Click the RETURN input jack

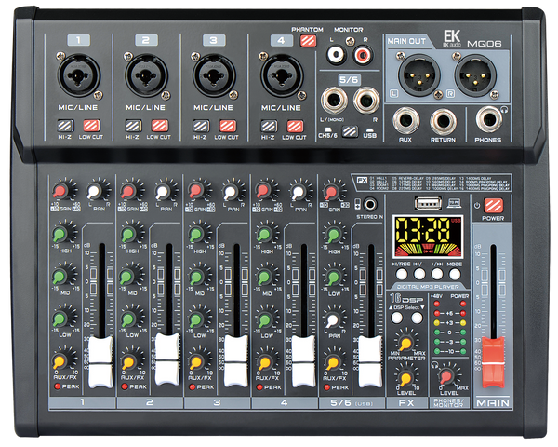(x=443, y=120)
